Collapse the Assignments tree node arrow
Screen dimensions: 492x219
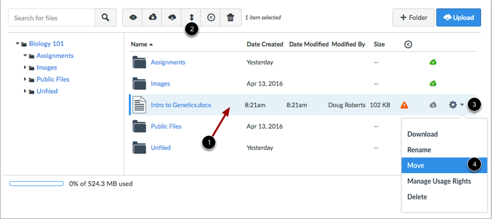click(25, 56)
